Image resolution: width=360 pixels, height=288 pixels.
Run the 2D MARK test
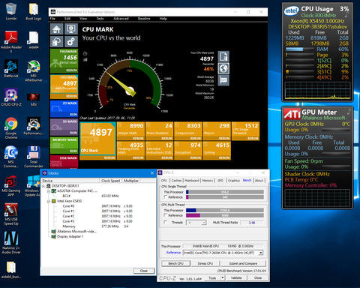pos(64,109)
